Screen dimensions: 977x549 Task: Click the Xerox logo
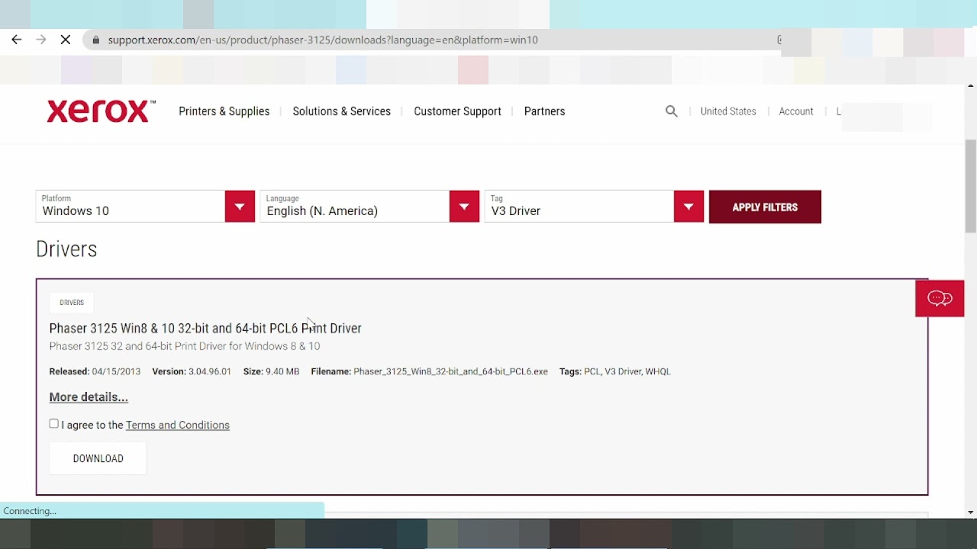pyautogui.click(x=101, y=111)
